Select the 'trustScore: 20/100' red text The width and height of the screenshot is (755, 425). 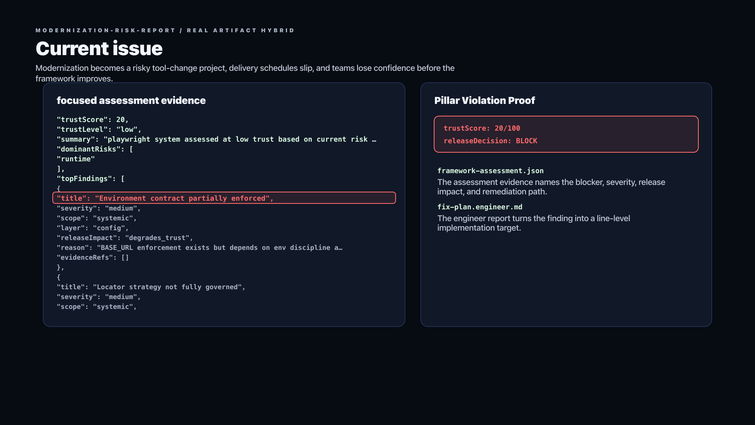(x=482, y=128)
